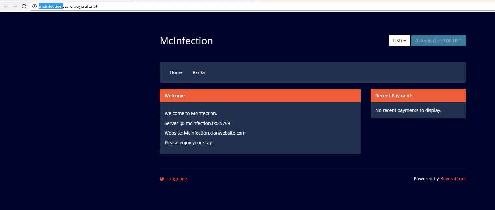Open the cart showing 0 item(s) for 0.00 USD
The height and width of the screenshot is (210, 495).
(x=438, y=41)
